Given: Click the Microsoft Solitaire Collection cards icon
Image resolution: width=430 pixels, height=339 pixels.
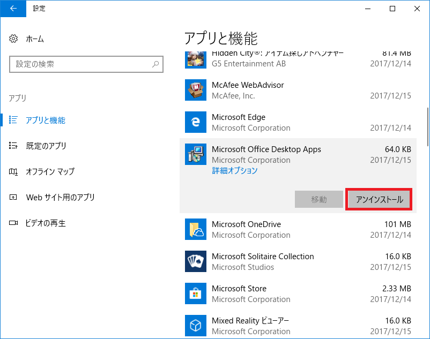Looking at the screenshot, I should click(x=196, y=261).
